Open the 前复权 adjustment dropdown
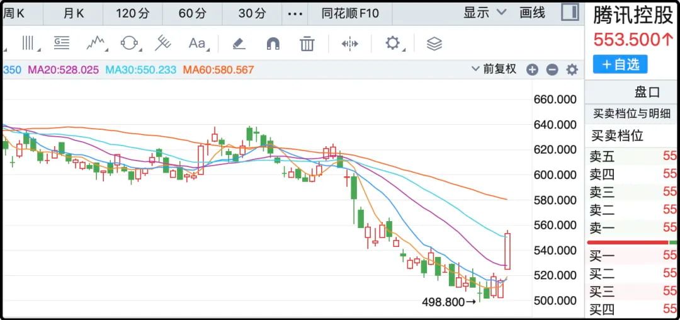 494,69
